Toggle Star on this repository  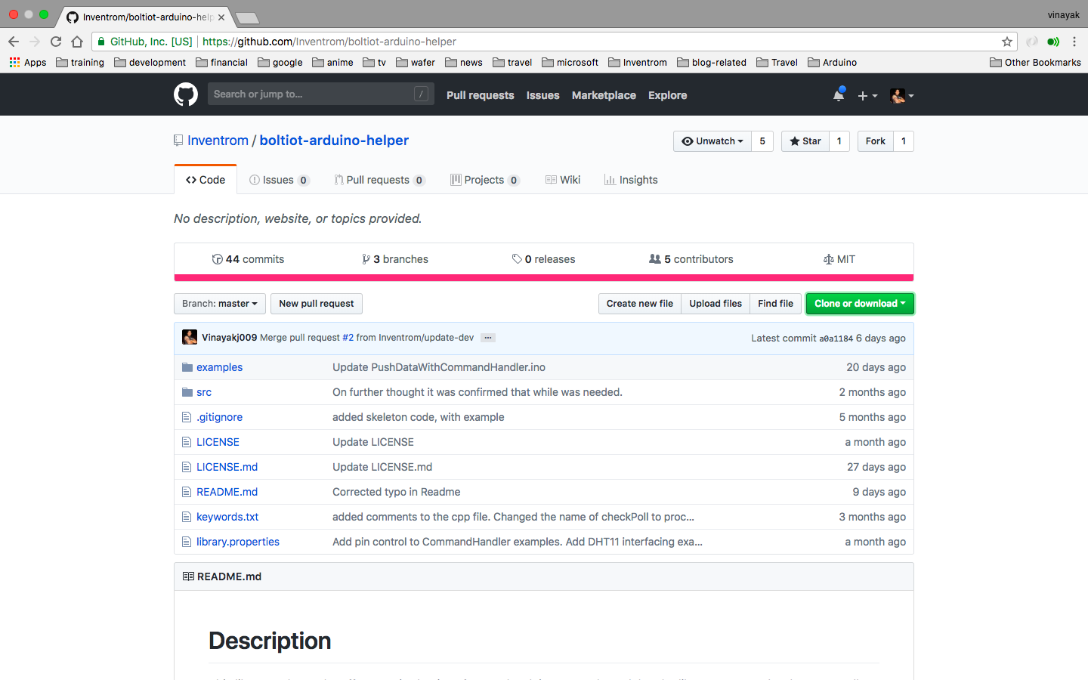point(805,141)
